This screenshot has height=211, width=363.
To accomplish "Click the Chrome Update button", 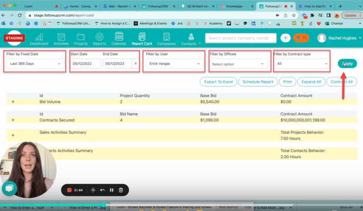I will (351, 15).
